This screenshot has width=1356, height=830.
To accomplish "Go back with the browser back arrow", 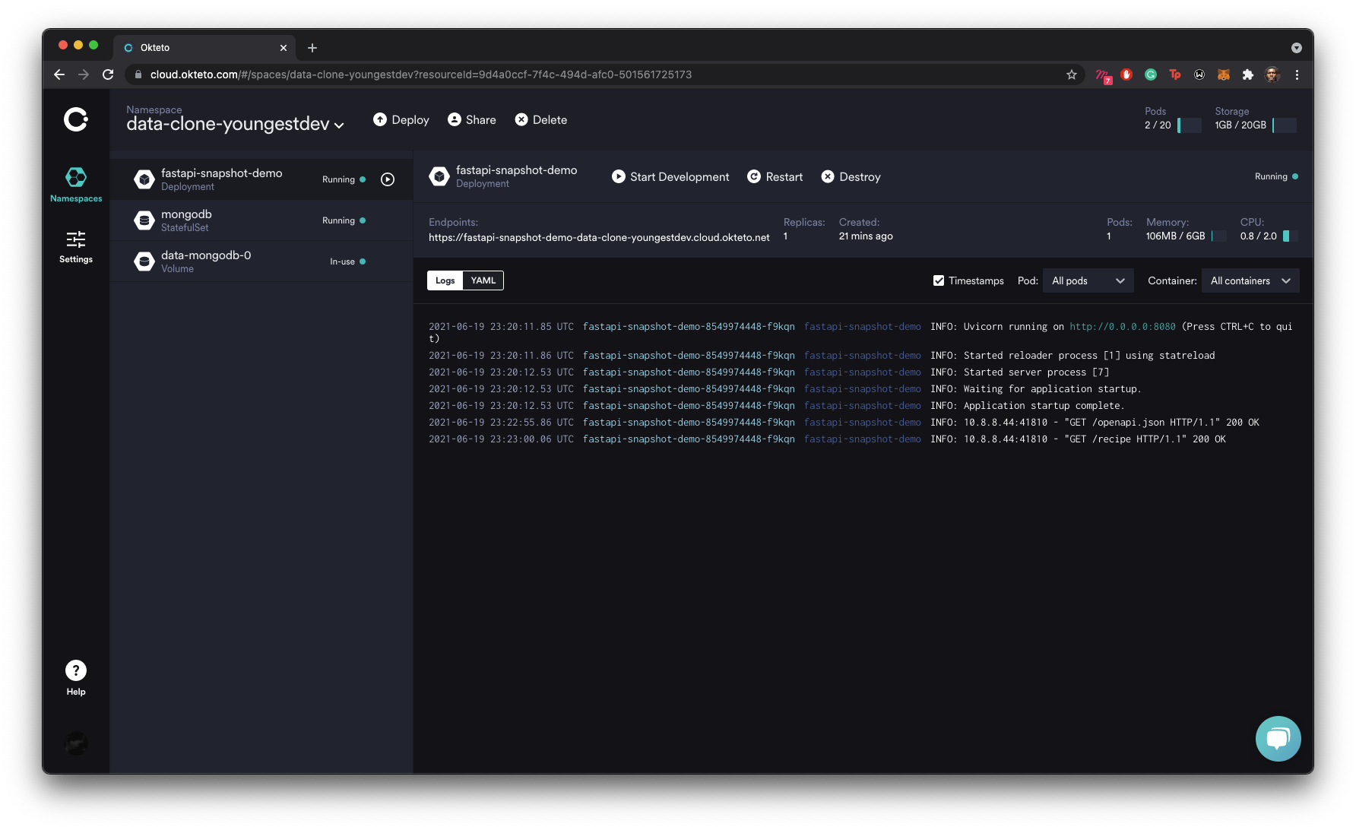I will [59, 74].
